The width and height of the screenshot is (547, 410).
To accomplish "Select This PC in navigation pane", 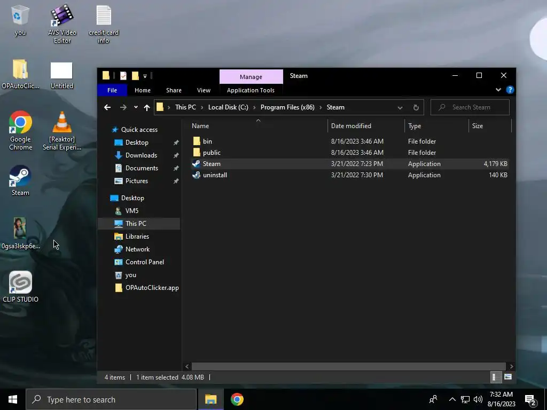I will tap(139, 224).
